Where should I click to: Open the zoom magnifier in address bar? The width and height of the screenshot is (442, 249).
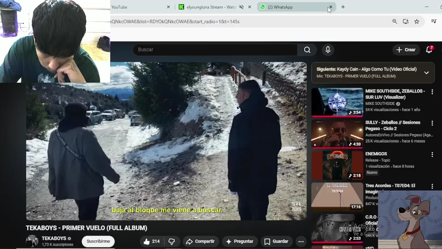click(395, 21)
